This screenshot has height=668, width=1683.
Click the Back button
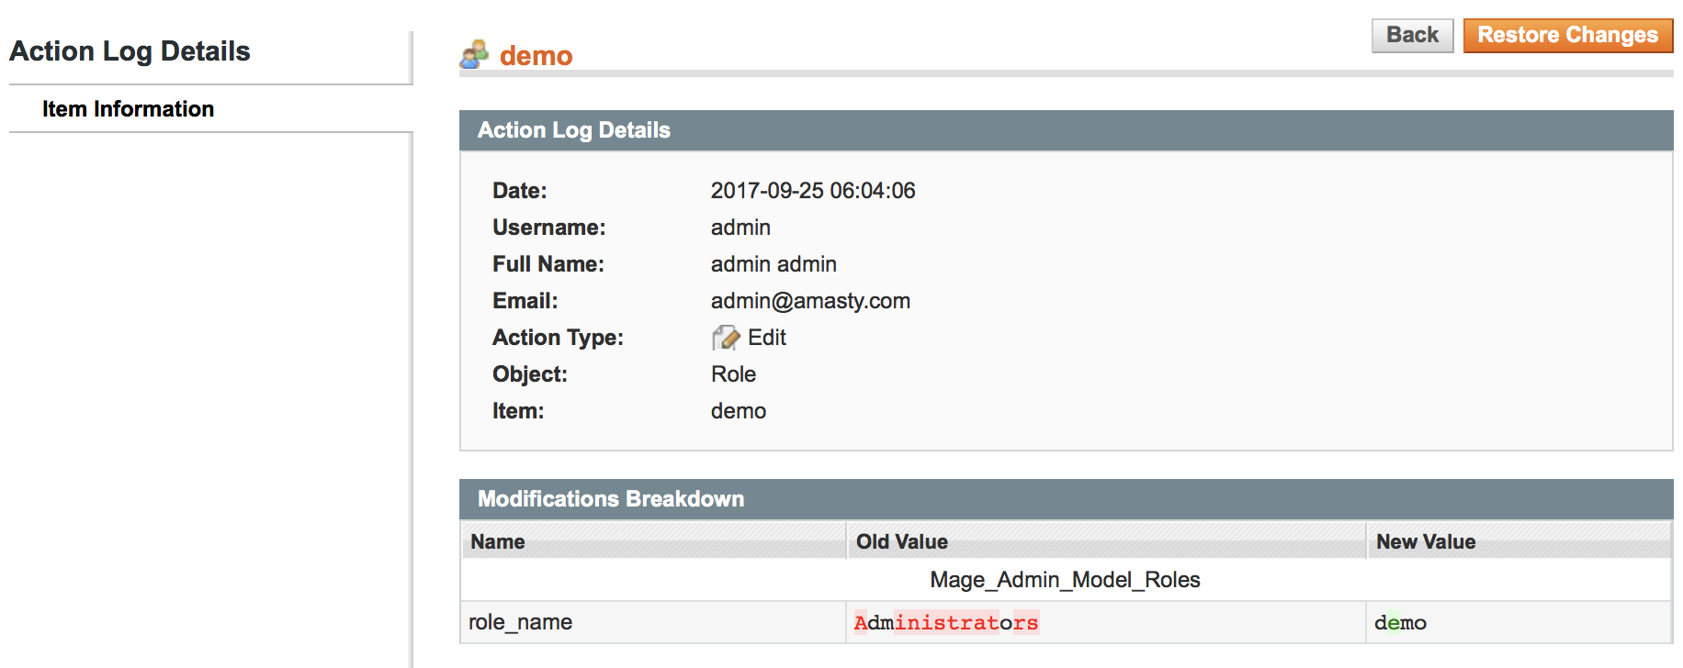(1412, 35)
